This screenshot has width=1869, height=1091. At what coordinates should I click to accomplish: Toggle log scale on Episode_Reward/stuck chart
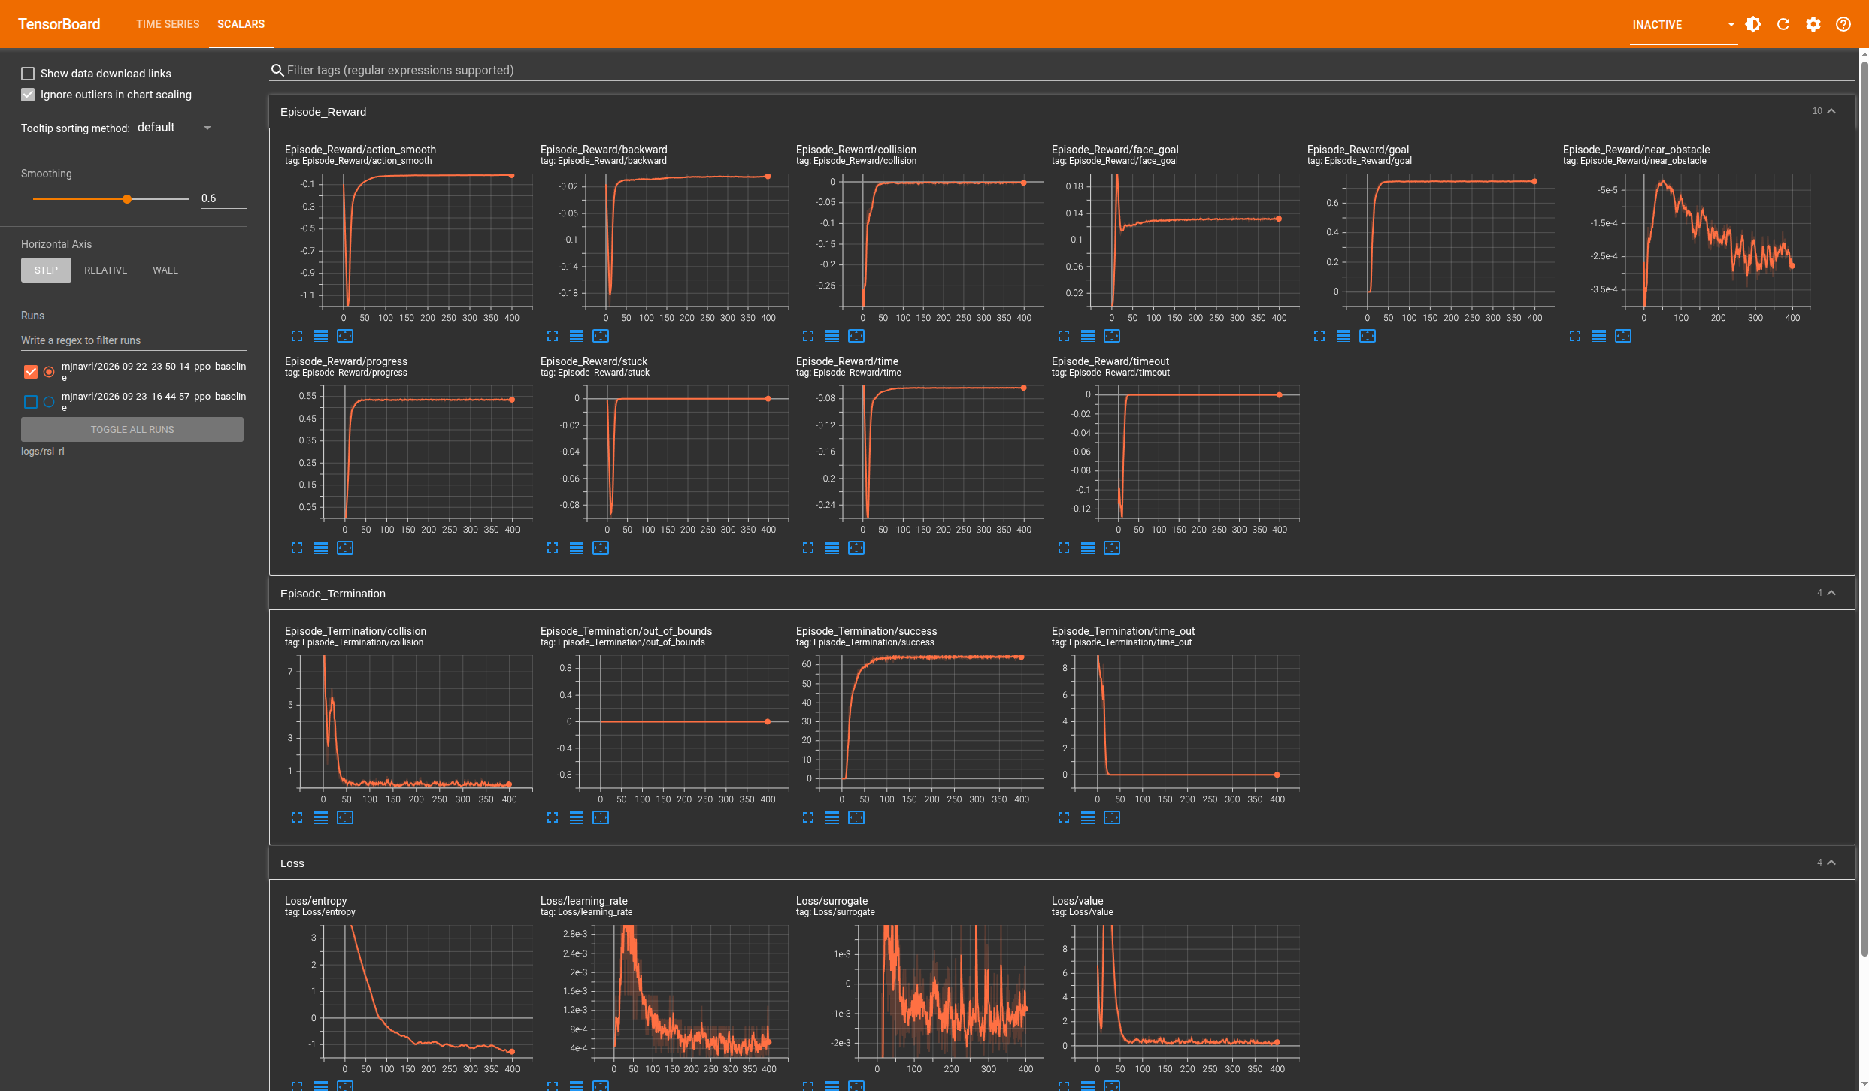click(577, 548)
